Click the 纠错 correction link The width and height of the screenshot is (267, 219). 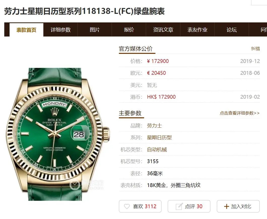(255, 49)
